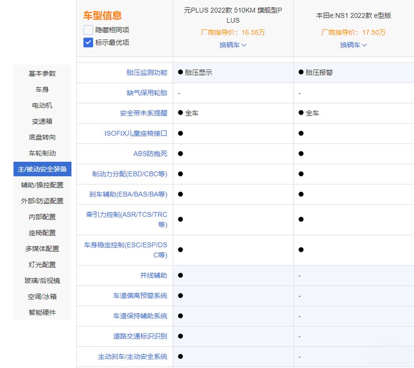
Task: Open 换辆车 dropdown for 本田e:NS1
Action: click(x=353, y=45)
